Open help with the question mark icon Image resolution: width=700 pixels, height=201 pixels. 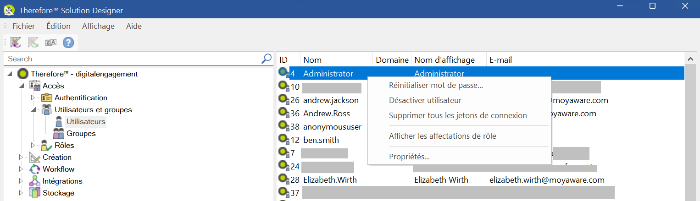pyautogui.click(x=68, y=43)
